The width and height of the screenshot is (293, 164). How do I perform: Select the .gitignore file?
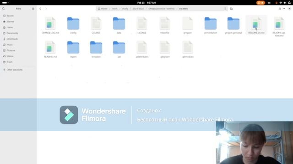point(165,50)
